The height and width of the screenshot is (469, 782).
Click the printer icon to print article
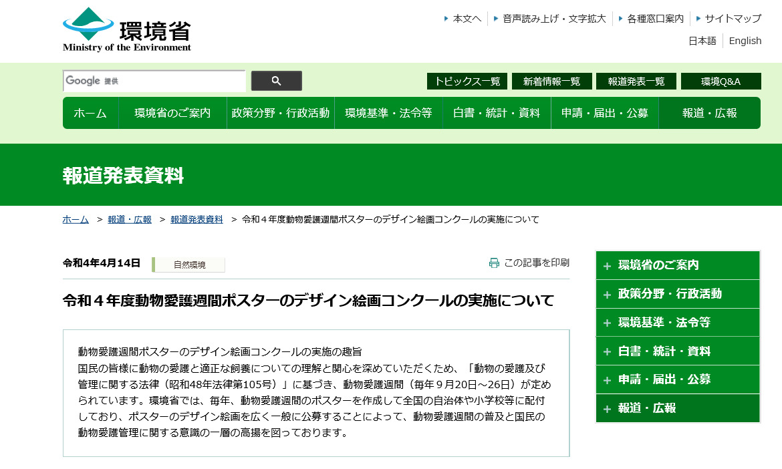(x=494, y=263)
